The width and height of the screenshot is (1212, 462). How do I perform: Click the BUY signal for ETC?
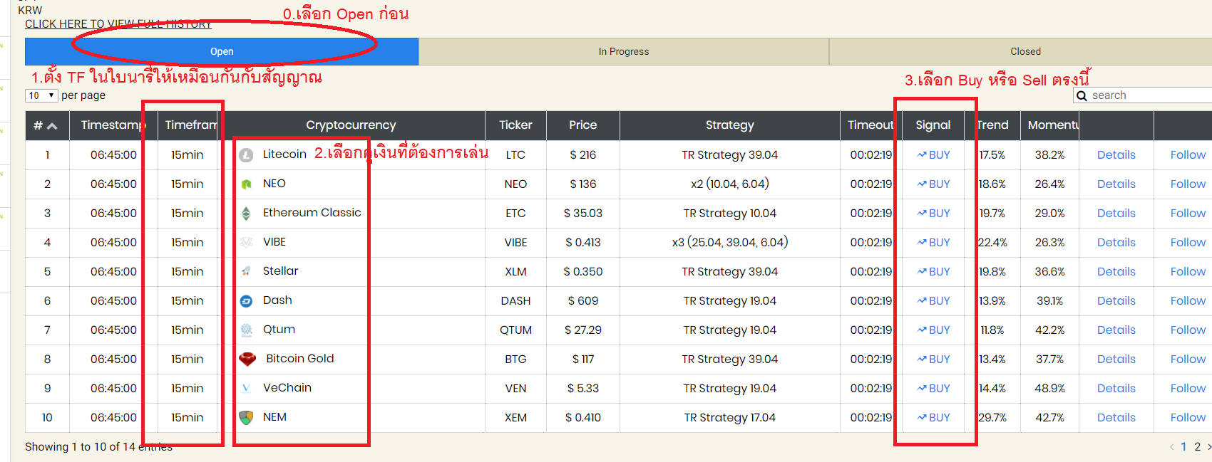pyautogui.click(x=933, y=213)
